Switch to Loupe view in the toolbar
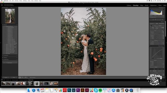Viewport: 167px width, 93px height. pyautogui.click(x=20, y=78)
